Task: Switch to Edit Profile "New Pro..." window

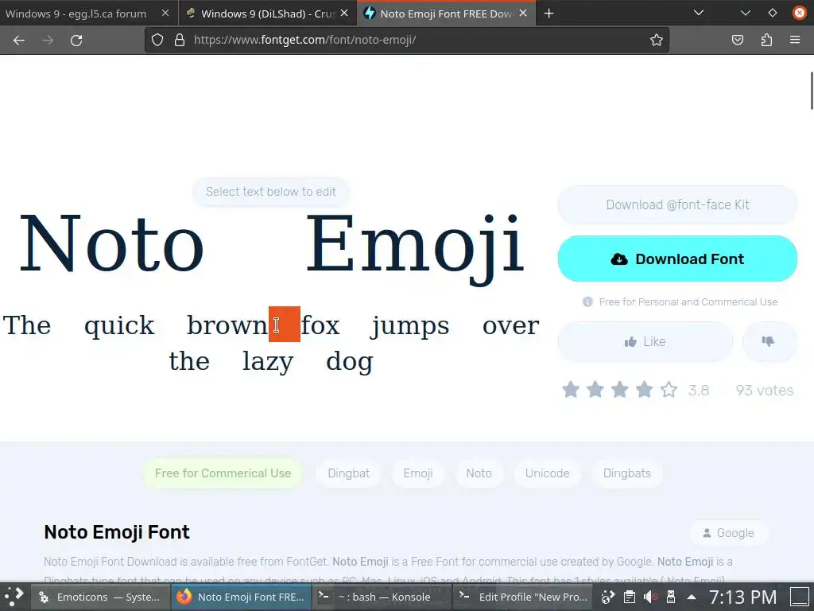Action: point(523,597)
